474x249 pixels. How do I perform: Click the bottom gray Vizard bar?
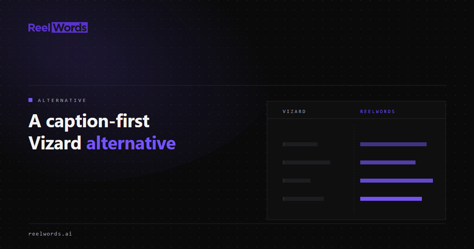point(303,199)
